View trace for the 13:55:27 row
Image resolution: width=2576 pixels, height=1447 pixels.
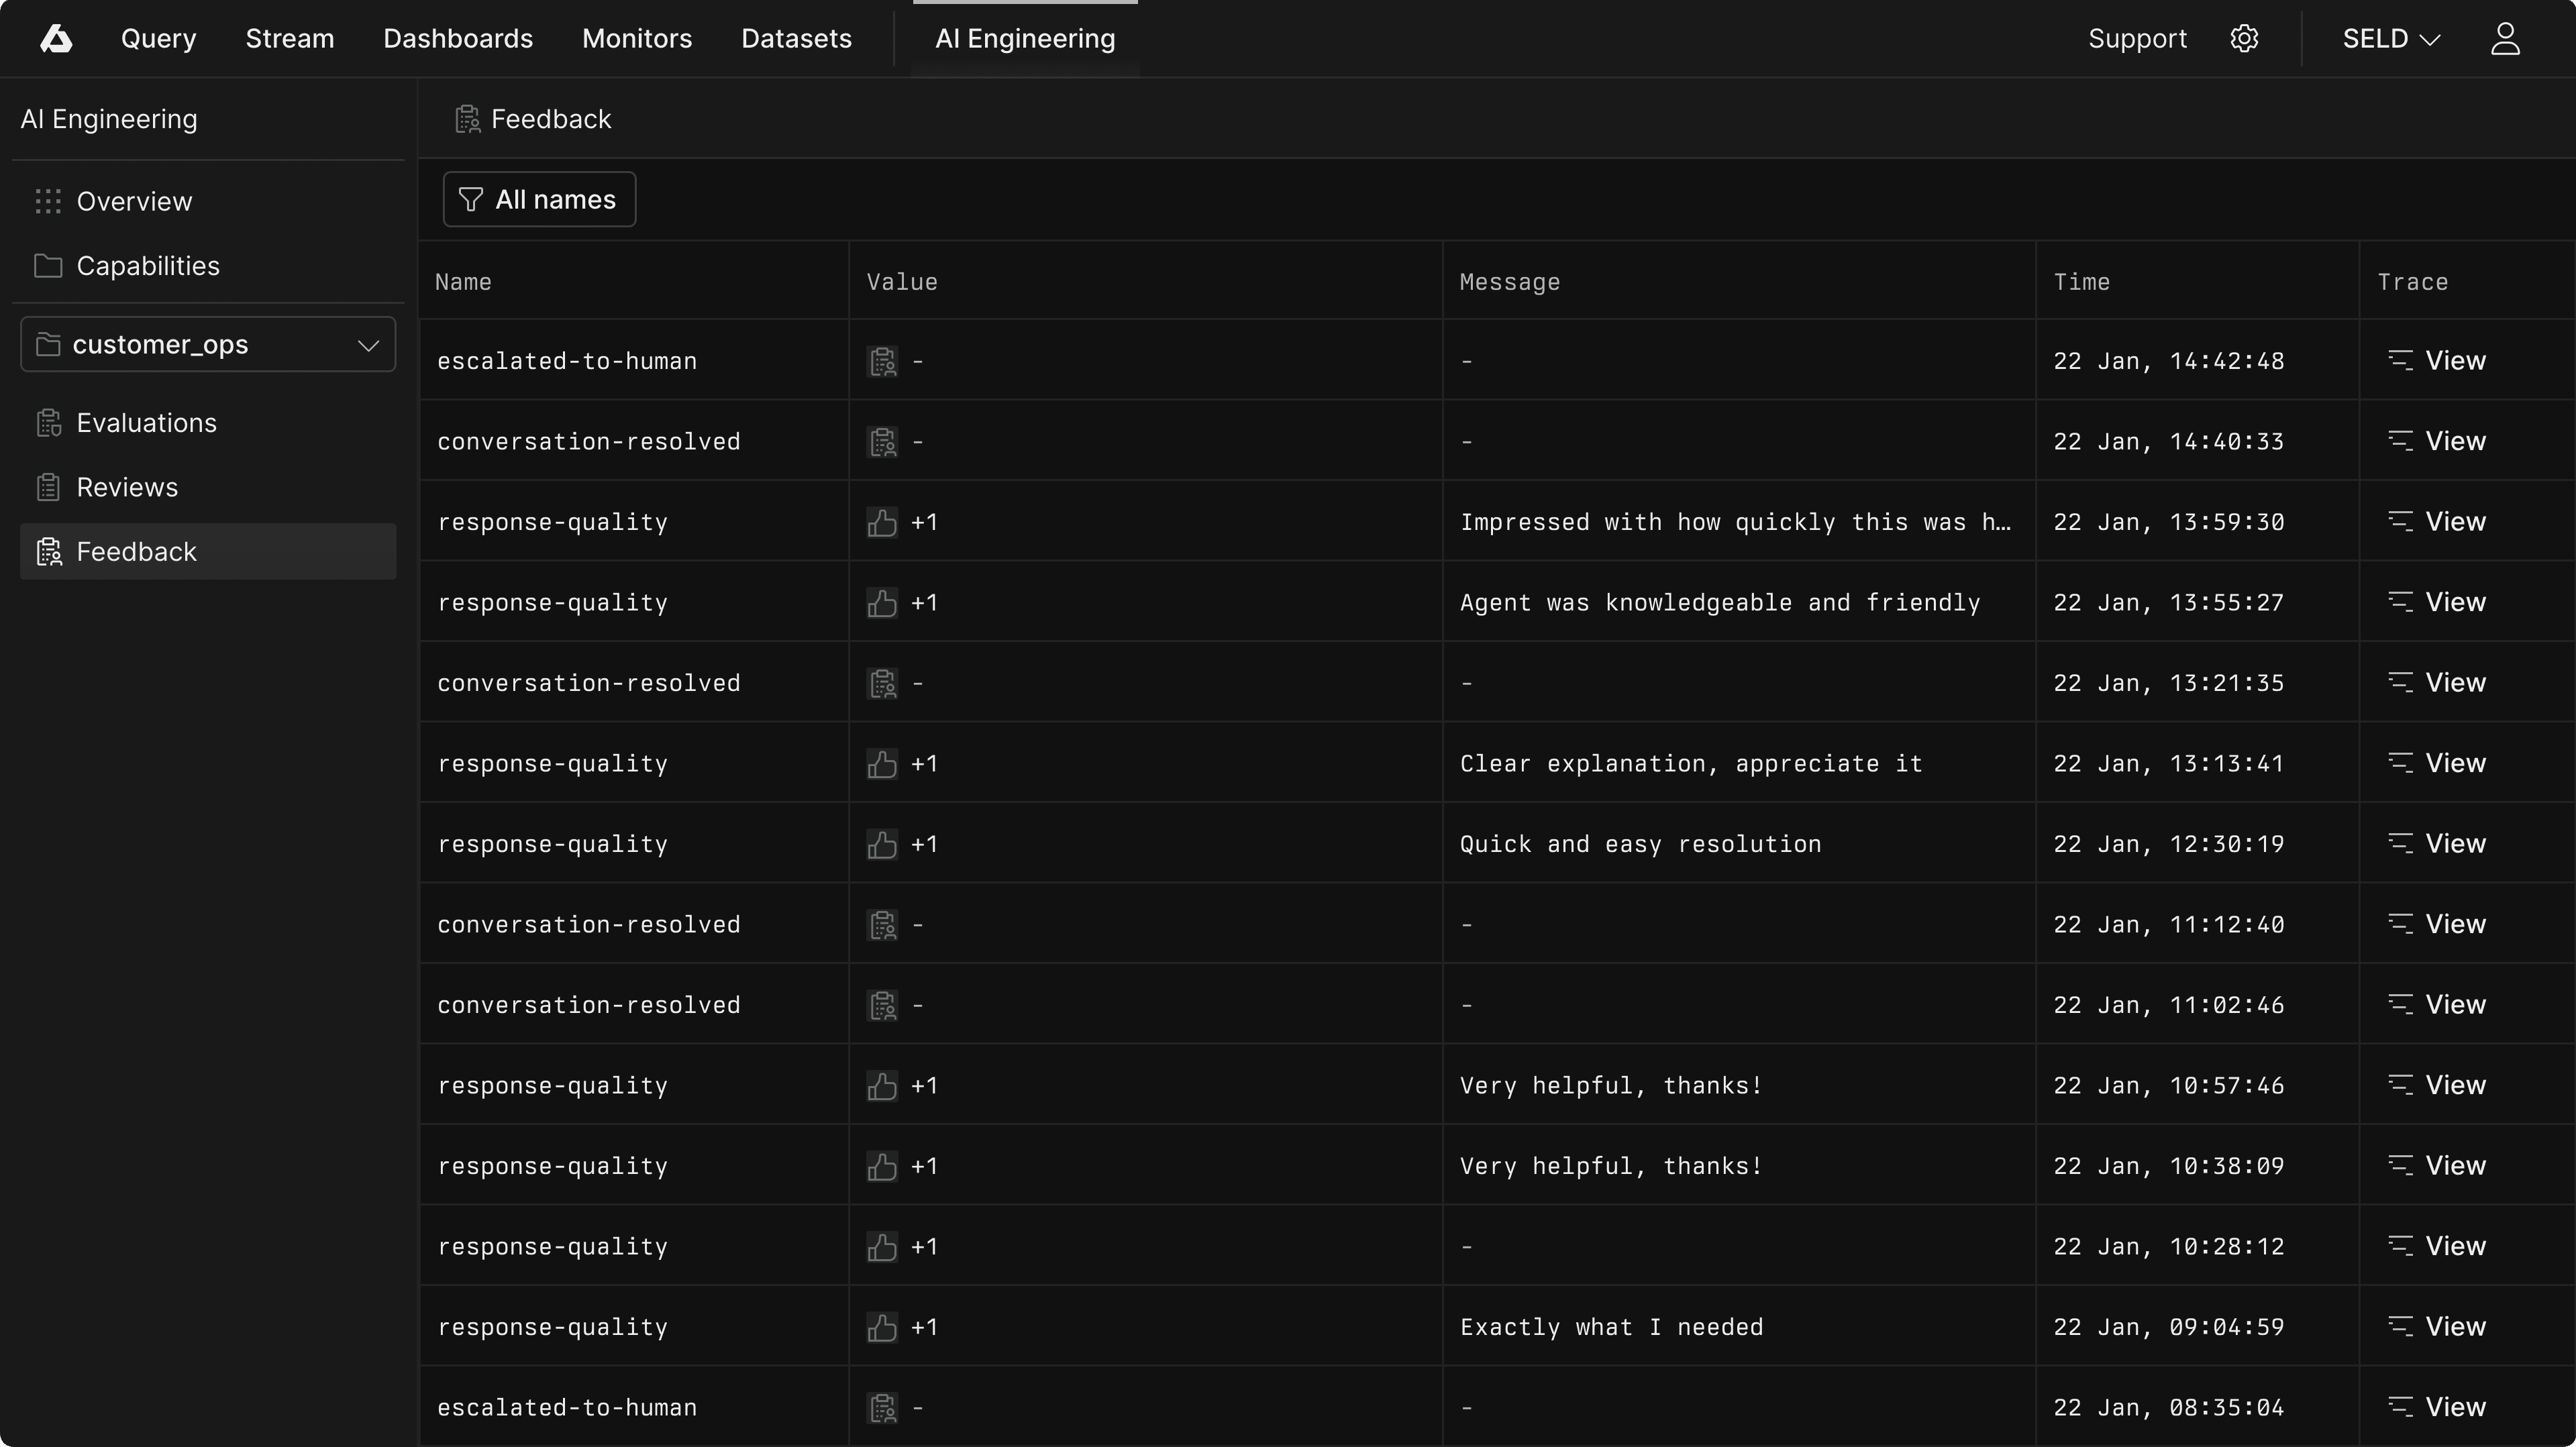coord(2437,602)
